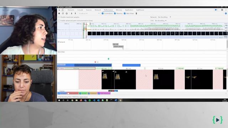Follow the Learn more link
The image size is (228, 128).
pyautogui.click(x=84, y=97)
